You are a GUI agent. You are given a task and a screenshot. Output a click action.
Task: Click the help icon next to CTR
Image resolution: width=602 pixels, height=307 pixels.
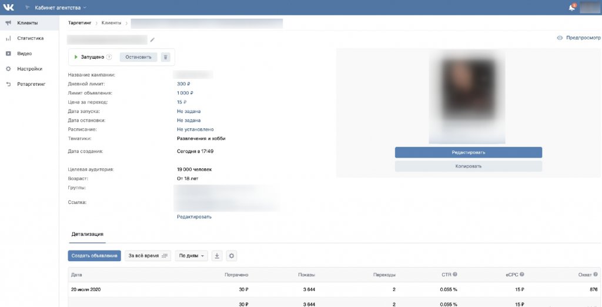click(455, 274)
